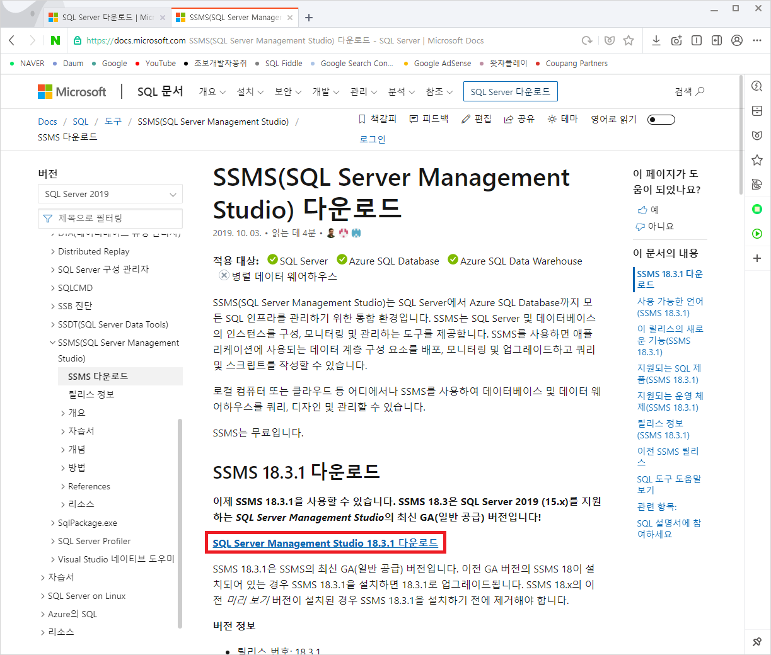Viewport: 771px width, 655px height.
Task: Toggle the 영어로 읽기 switch
Action: [x=661, y=120]
